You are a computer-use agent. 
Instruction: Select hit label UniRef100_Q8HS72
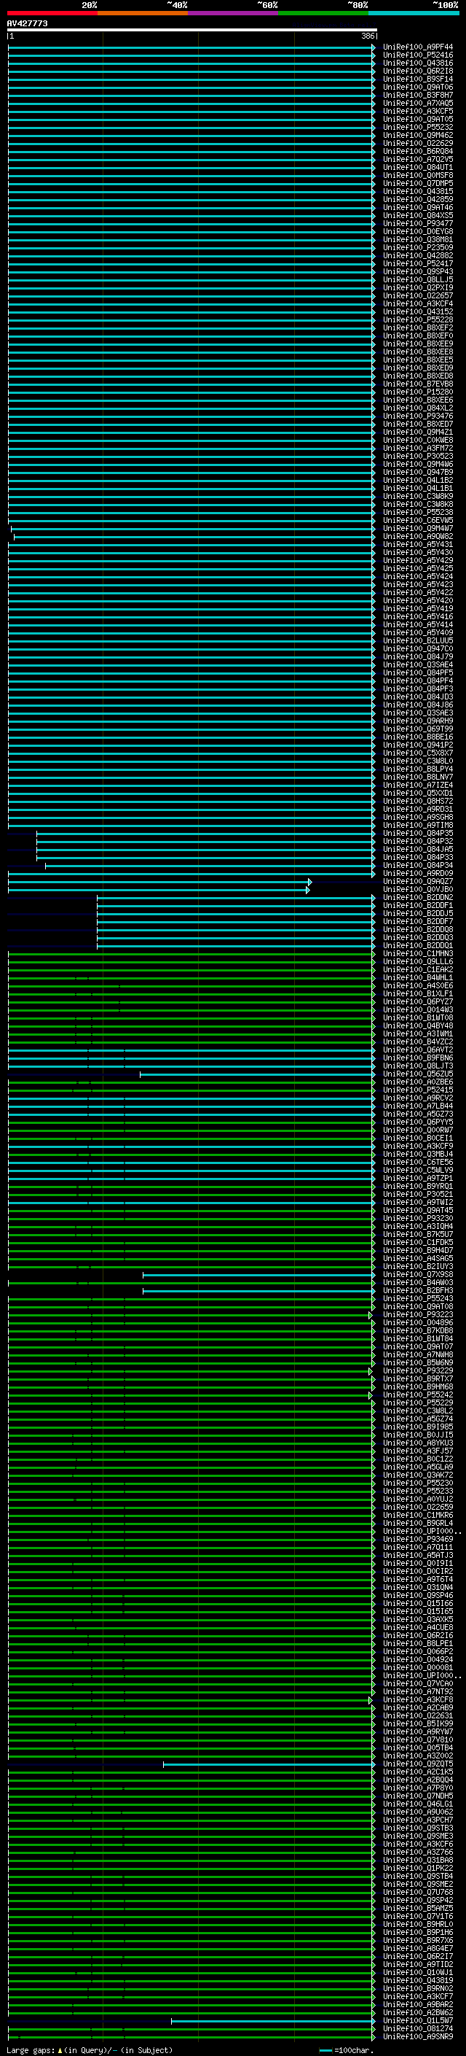coord(418,802)
